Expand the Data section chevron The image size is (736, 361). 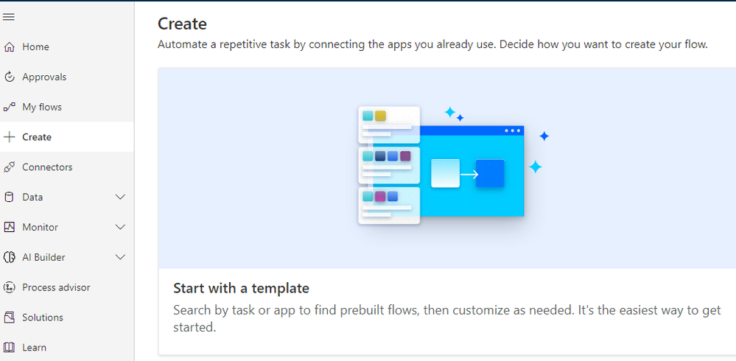[x=121, y=197]
